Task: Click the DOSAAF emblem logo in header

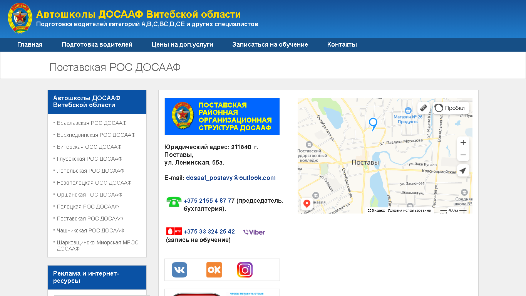Action: click(20, 18)
